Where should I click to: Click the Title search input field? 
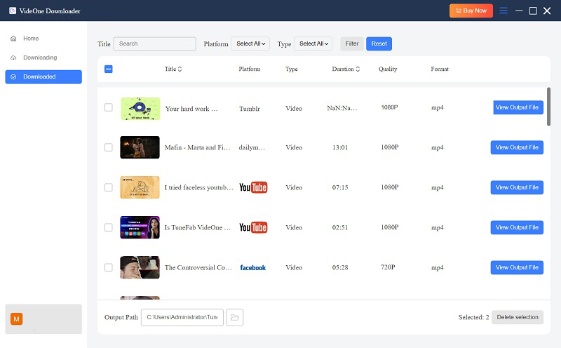[155, 43]
